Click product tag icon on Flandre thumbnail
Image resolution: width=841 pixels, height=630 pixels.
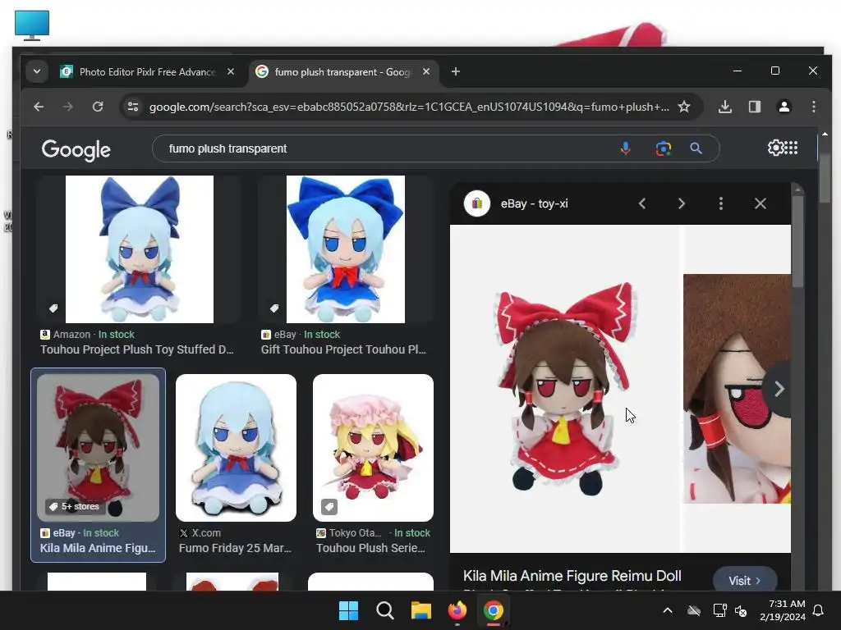pos(329,506)
